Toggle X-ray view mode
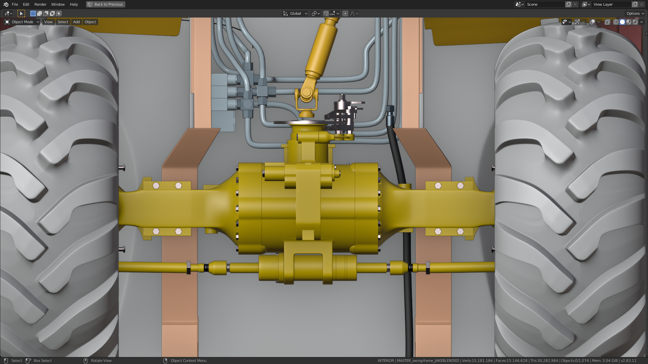Screen dimensions: 648x364 tap(607, 22)
